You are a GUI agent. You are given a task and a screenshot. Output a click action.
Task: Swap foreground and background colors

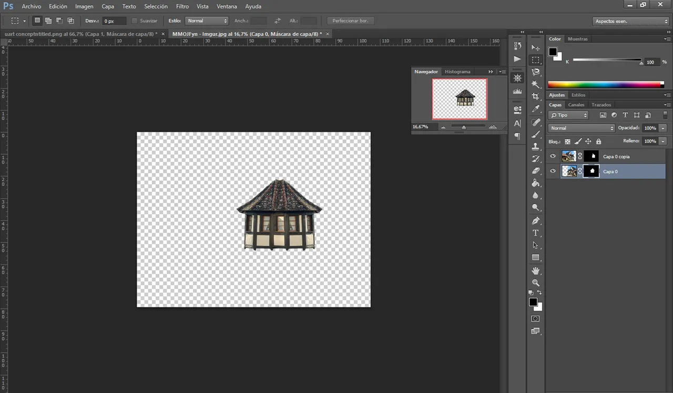coord(539,293)
